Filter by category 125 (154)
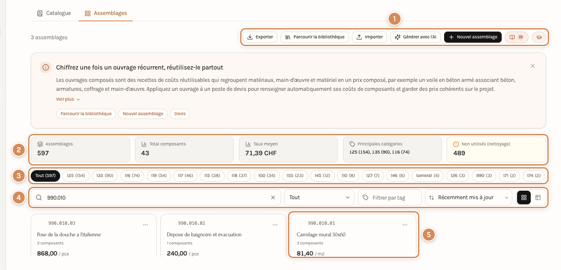Screen dimensions: 561x270 [x=76, y=176]
